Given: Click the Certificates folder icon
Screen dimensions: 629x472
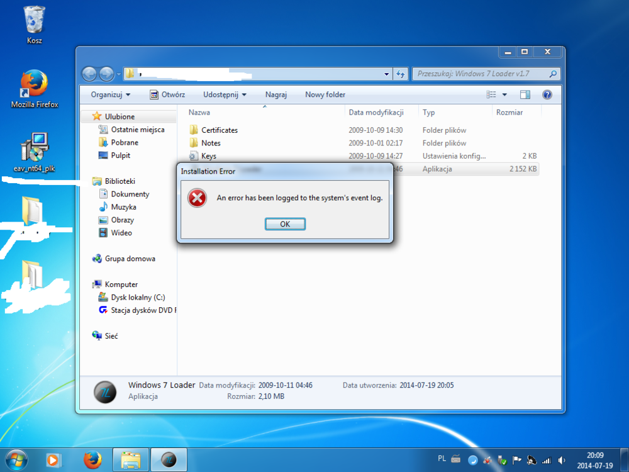Looking at the screenshot, I should pos(194,130).
